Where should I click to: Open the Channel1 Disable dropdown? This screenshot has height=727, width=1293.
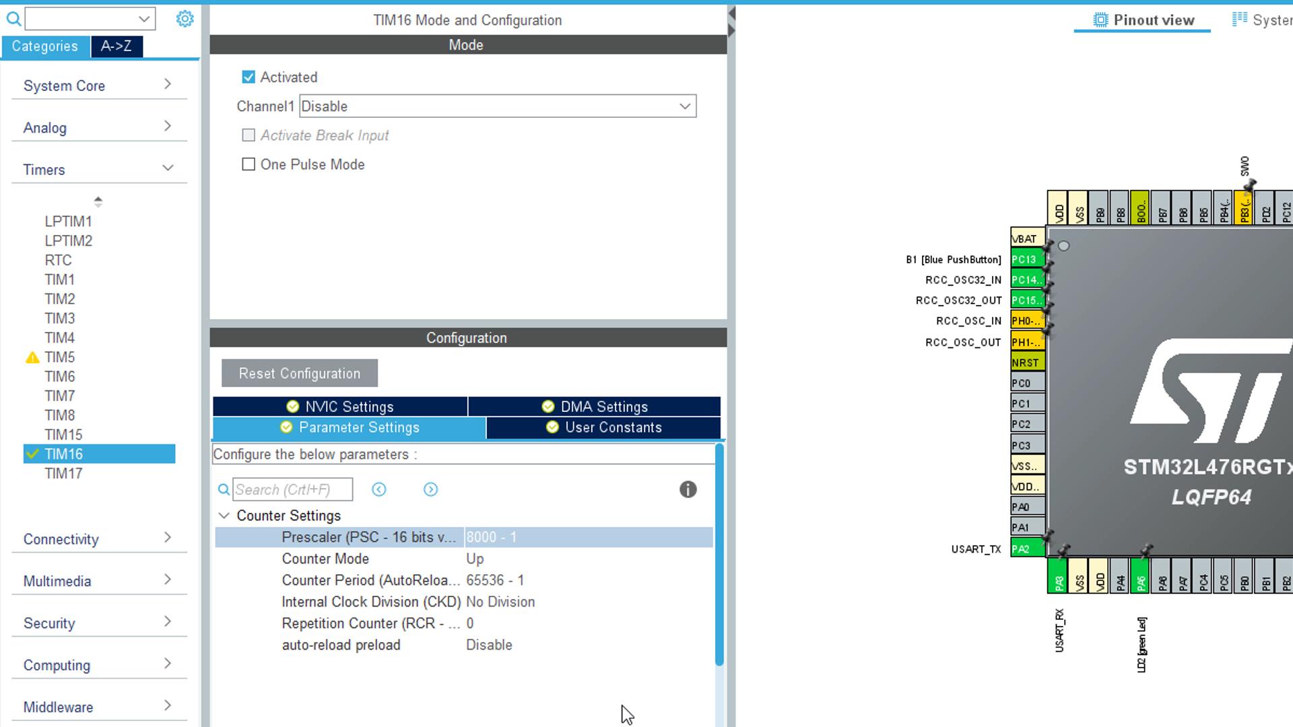coord(685,106)
